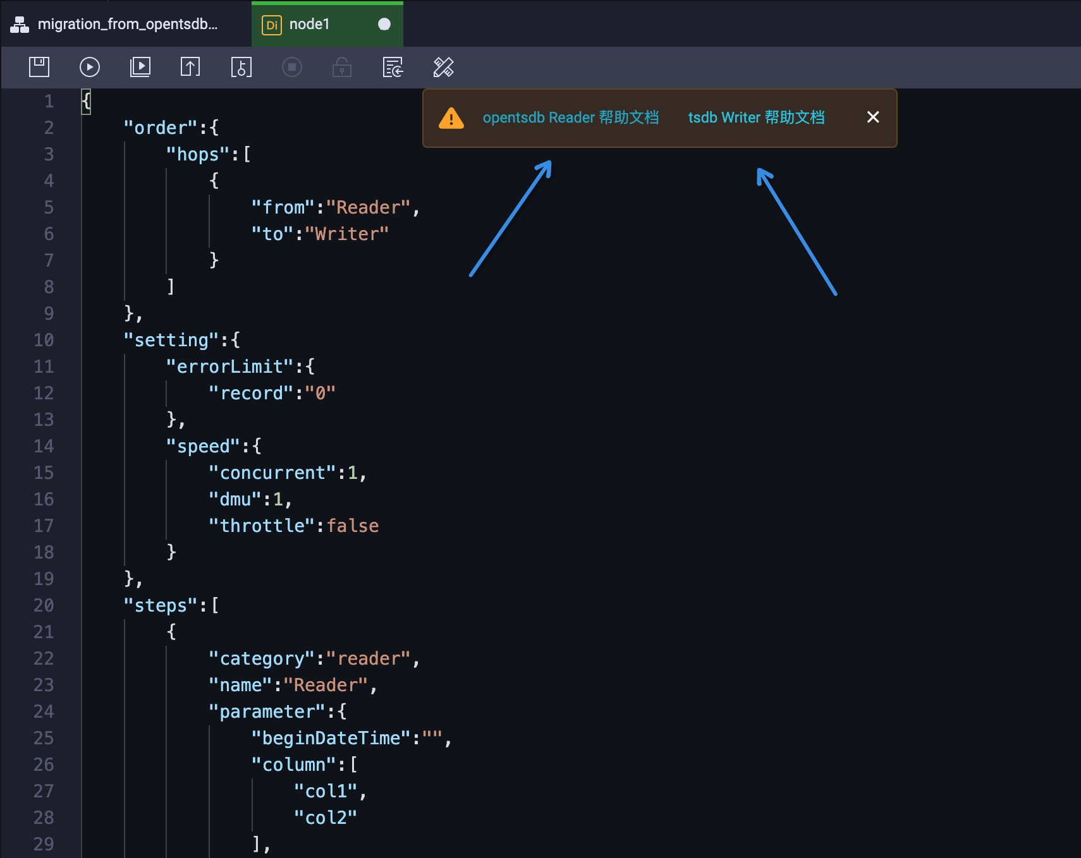Click line number 20 in gutter
Screen dimensions: 1081x858
44,605
